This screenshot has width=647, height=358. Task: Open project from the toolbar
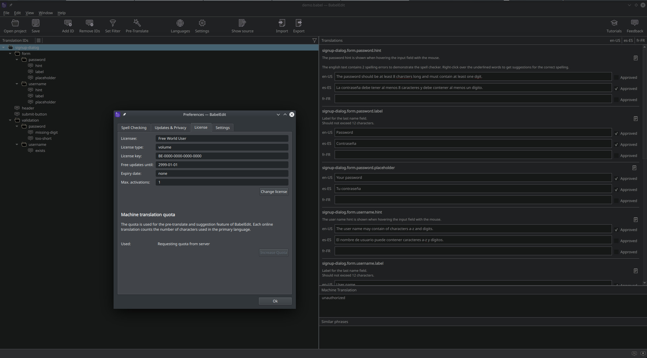pos(15,26)
